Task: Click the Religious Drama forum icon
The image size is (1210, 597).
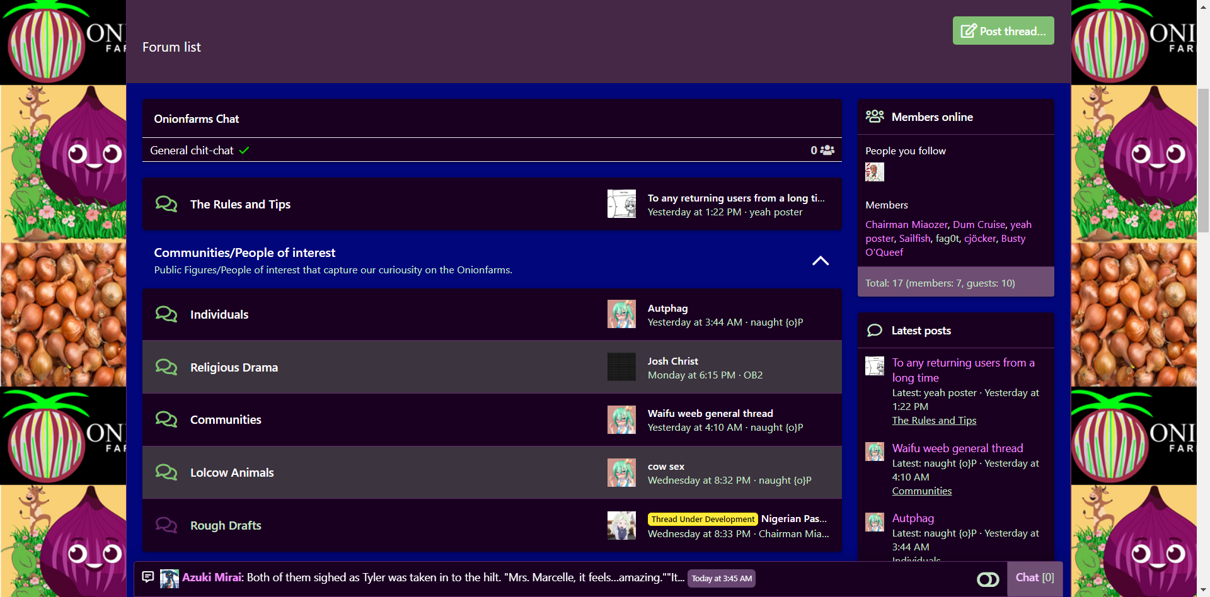Action: click(x=166, y=367)
